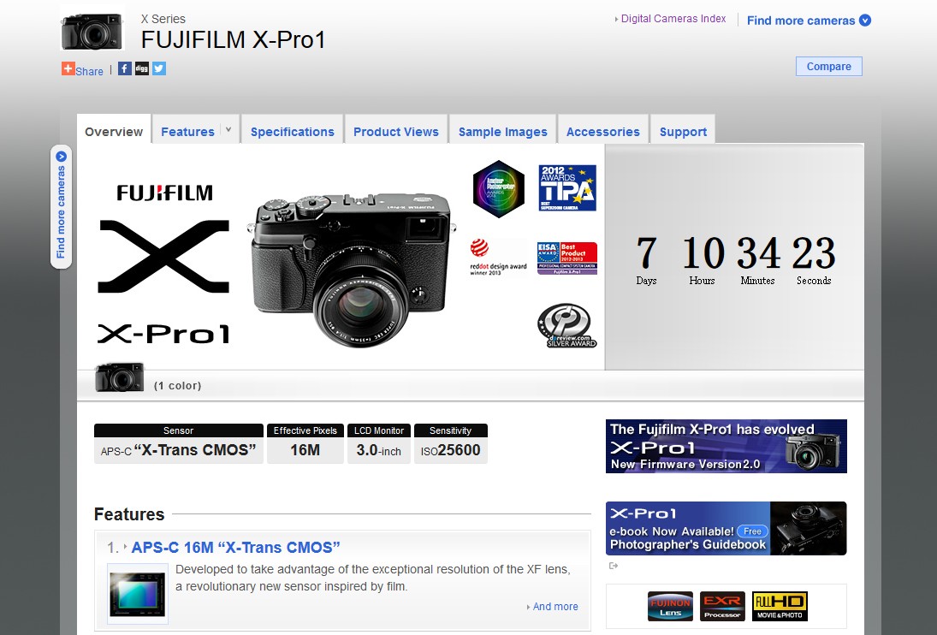The image size is (937, 635).
Task: Open the Features tab
Action: coord(187,132)
